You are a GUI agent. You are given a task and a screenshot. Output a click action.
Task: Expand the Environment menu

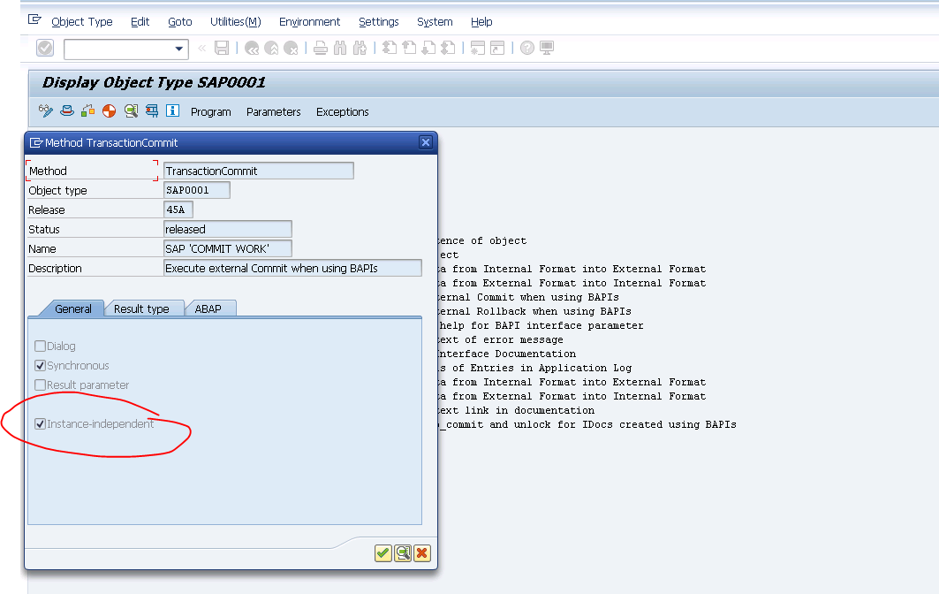pyautogui.click(x=309, y=21)
